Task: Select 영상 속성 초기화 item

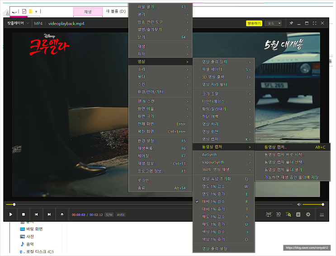Action: (x=223, y=179)
